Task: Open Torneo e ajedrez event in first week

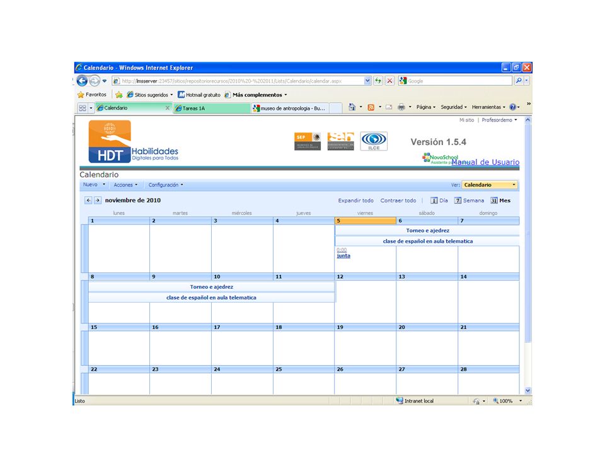Action: [427, 231]
